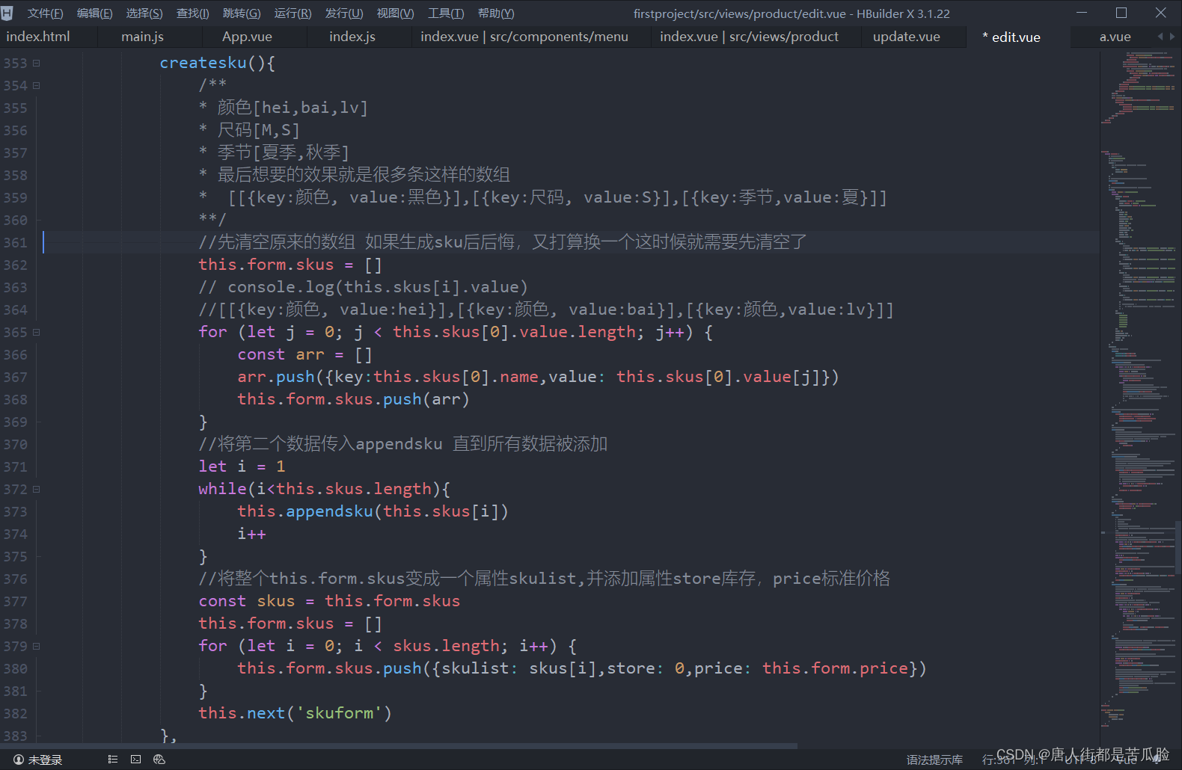Switch to the a.vue tab

tap(1115, 37)
